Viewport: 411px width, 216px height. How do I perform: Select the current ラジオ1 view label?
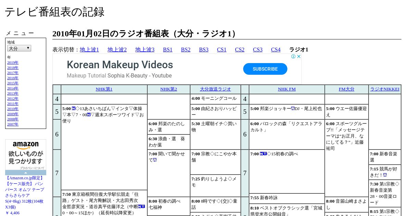(299, 50)
